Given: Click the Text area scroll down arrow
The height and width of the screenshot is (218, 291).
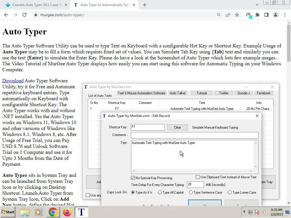Looking at the screenshot, I should click(255, 166).
